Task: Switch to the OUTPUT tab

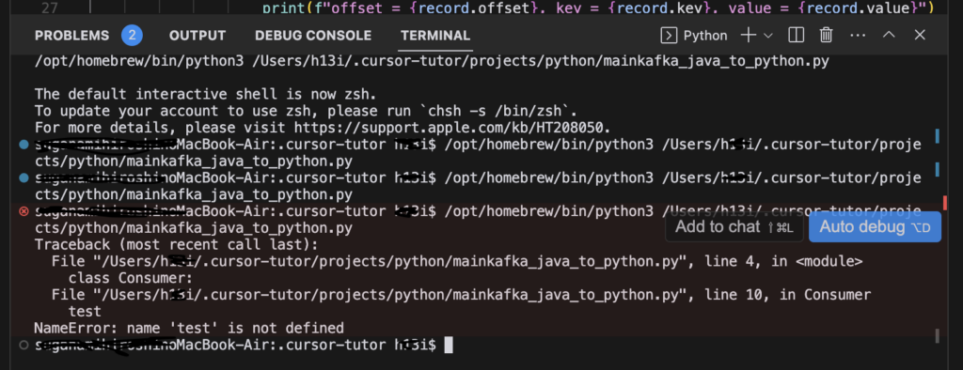Action: [x=197, y=36]
